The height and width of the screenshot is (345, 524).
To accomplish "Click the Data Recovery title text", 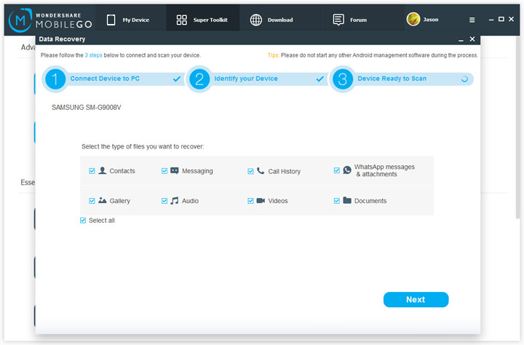I will [62, 39].
